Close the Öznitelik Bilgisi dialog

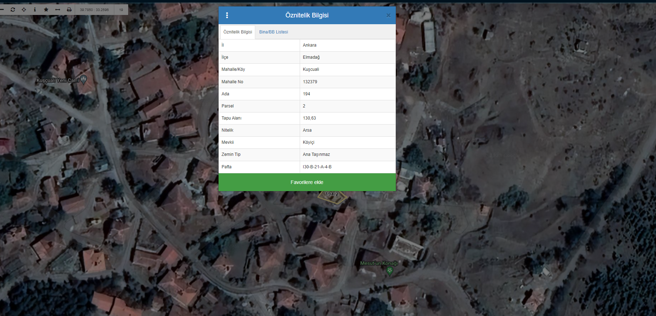pyautogui.click(x=388, y=15)
